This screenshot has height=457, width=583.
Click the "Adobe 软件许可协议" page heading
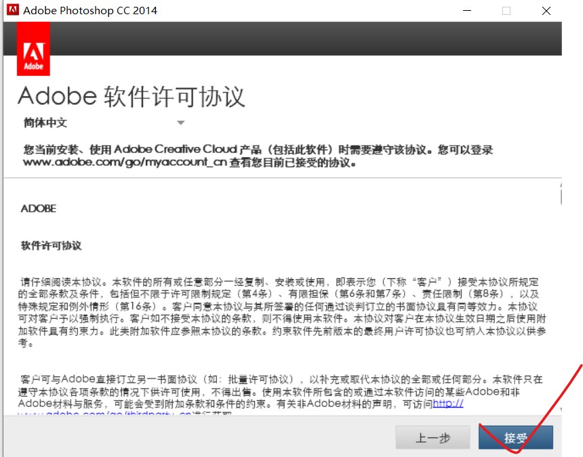(131, 96)
